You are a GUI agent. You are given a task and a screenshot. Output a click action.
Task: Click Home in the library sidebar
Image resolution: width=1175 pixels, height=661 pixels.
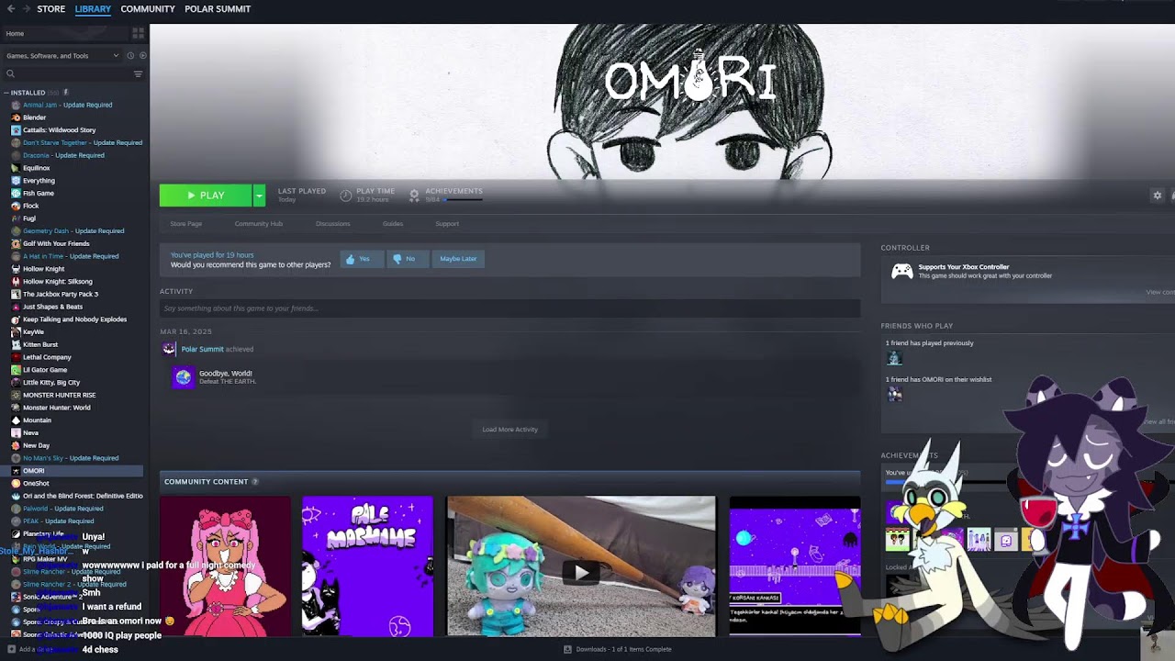15,34
